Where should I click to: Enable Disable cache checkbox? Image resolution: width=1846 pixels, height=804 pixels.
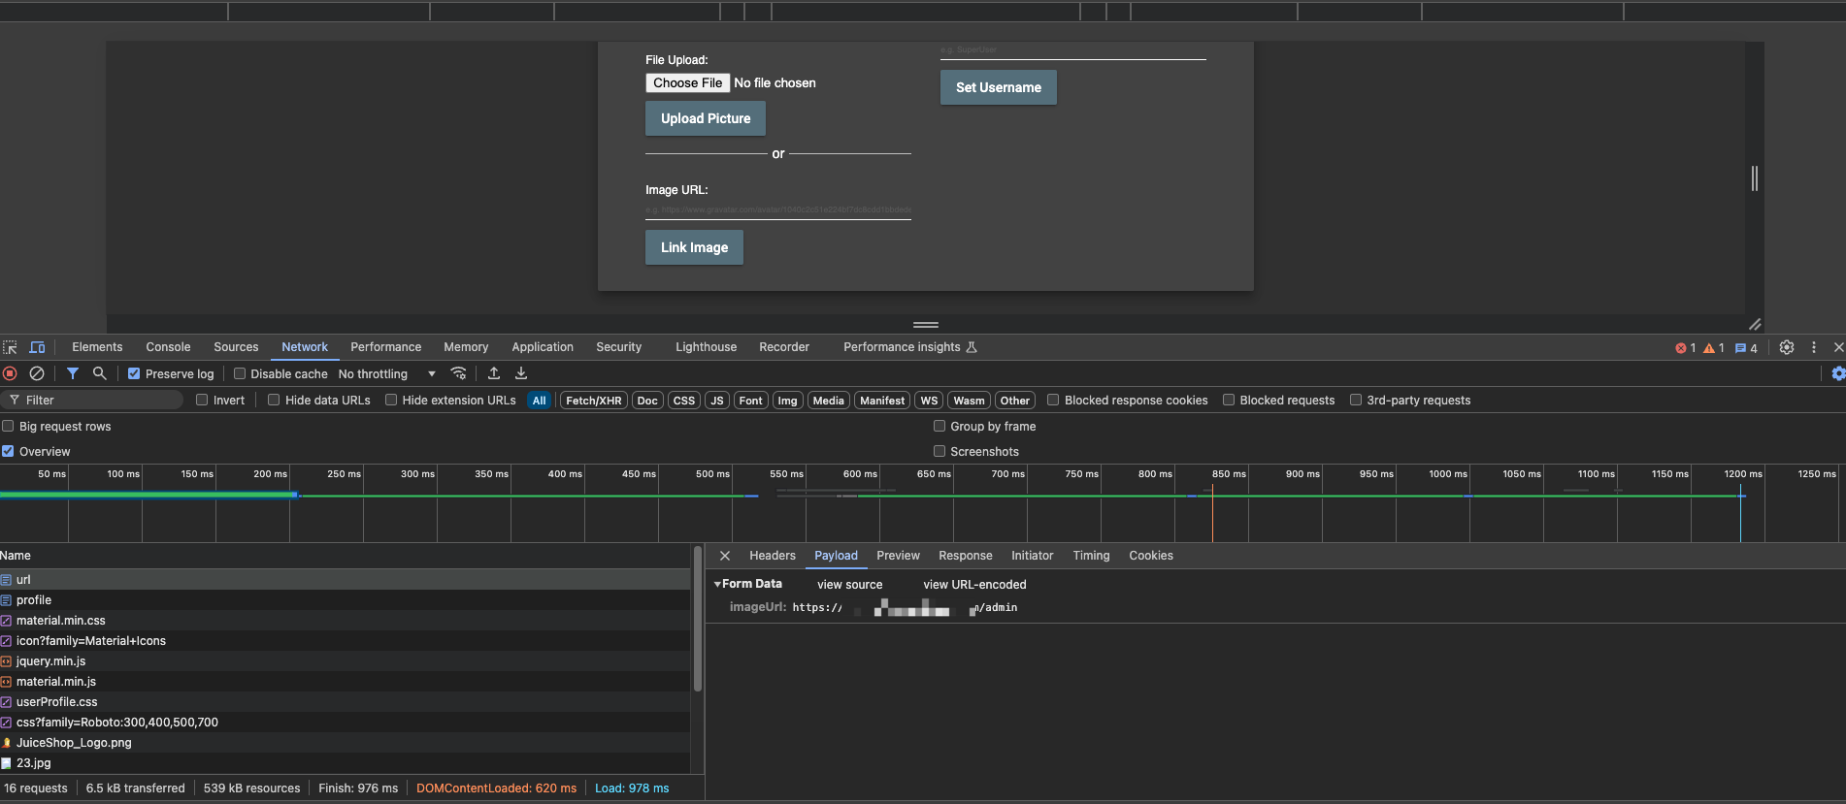point(240,374)
